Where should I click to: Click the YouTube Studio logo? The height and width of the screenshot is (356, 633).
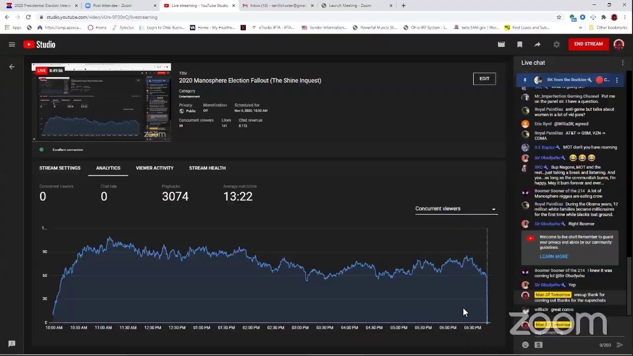click(x=39, y=44)
